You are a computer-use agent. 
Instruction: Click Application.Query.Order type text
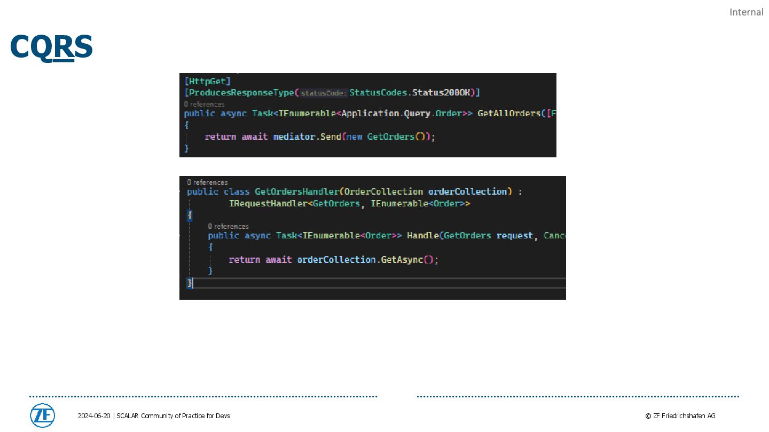402,114
